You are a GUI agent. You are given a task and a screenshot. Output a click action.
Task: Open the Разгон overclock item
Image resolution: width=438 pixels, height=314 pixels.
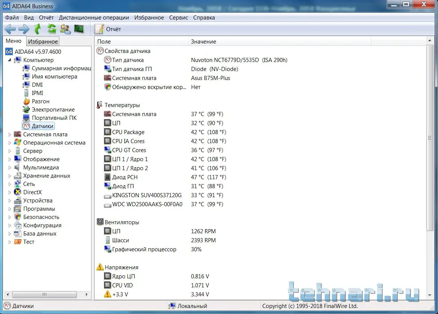[x=36, y=101]
